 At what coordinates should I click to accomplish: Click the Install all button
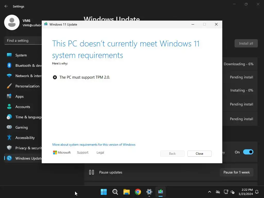click(x=246, y=43)
